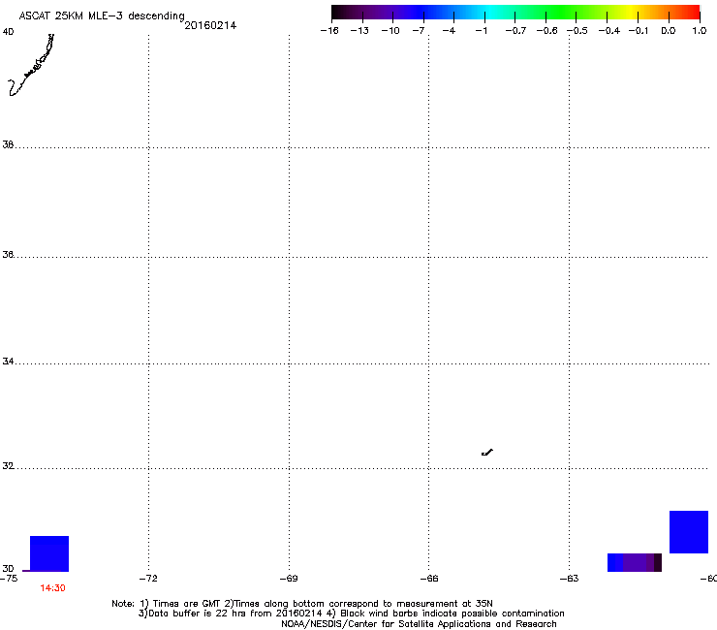
Task: Click the latitude label 40
Action: [x=8, y=32]
